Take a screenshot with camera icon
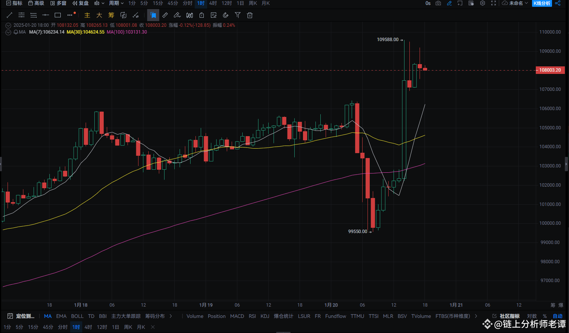Image resolution: width=569 pixels, height=333 pixels. [438, 3]
